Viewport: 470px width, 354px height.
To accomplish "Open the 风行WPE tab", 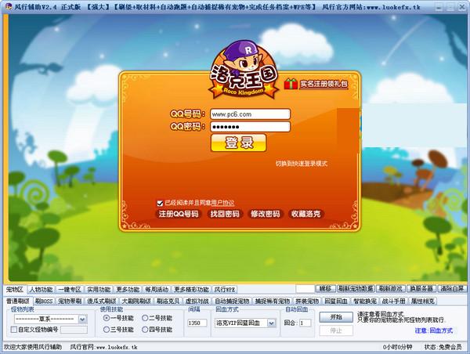I will pos(225,290).
